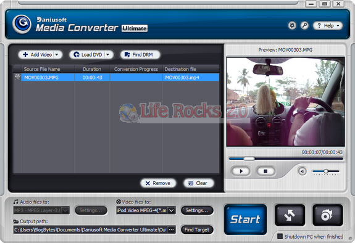Click the MOV00303.mp4 destination cell
Viewport: 355px width, 243px height.
tap(191, 77)
